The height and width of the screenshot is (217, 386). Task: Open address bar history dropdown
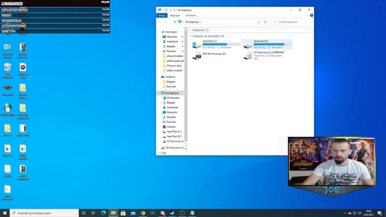(259, 22)
